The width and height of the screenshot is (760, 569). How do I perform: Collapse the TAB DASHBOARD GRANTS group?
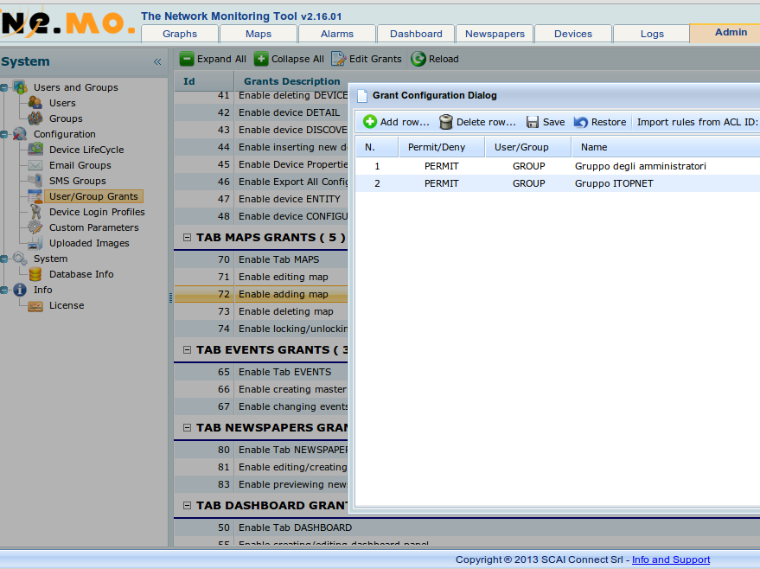187,506
